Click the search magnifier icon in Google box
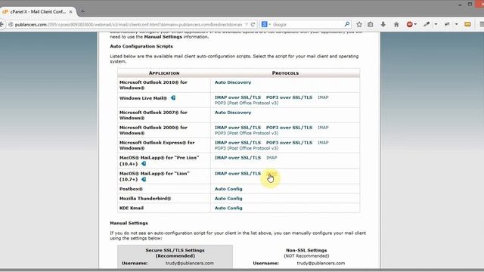Viewport: 484px width, 272px height. pos(347,24)
